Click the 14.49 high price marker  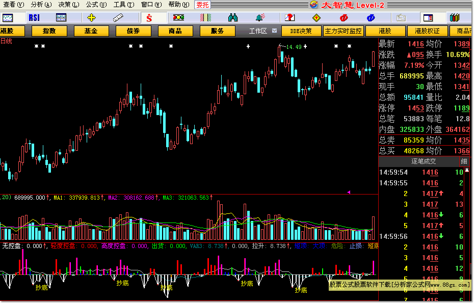point(294,47)
